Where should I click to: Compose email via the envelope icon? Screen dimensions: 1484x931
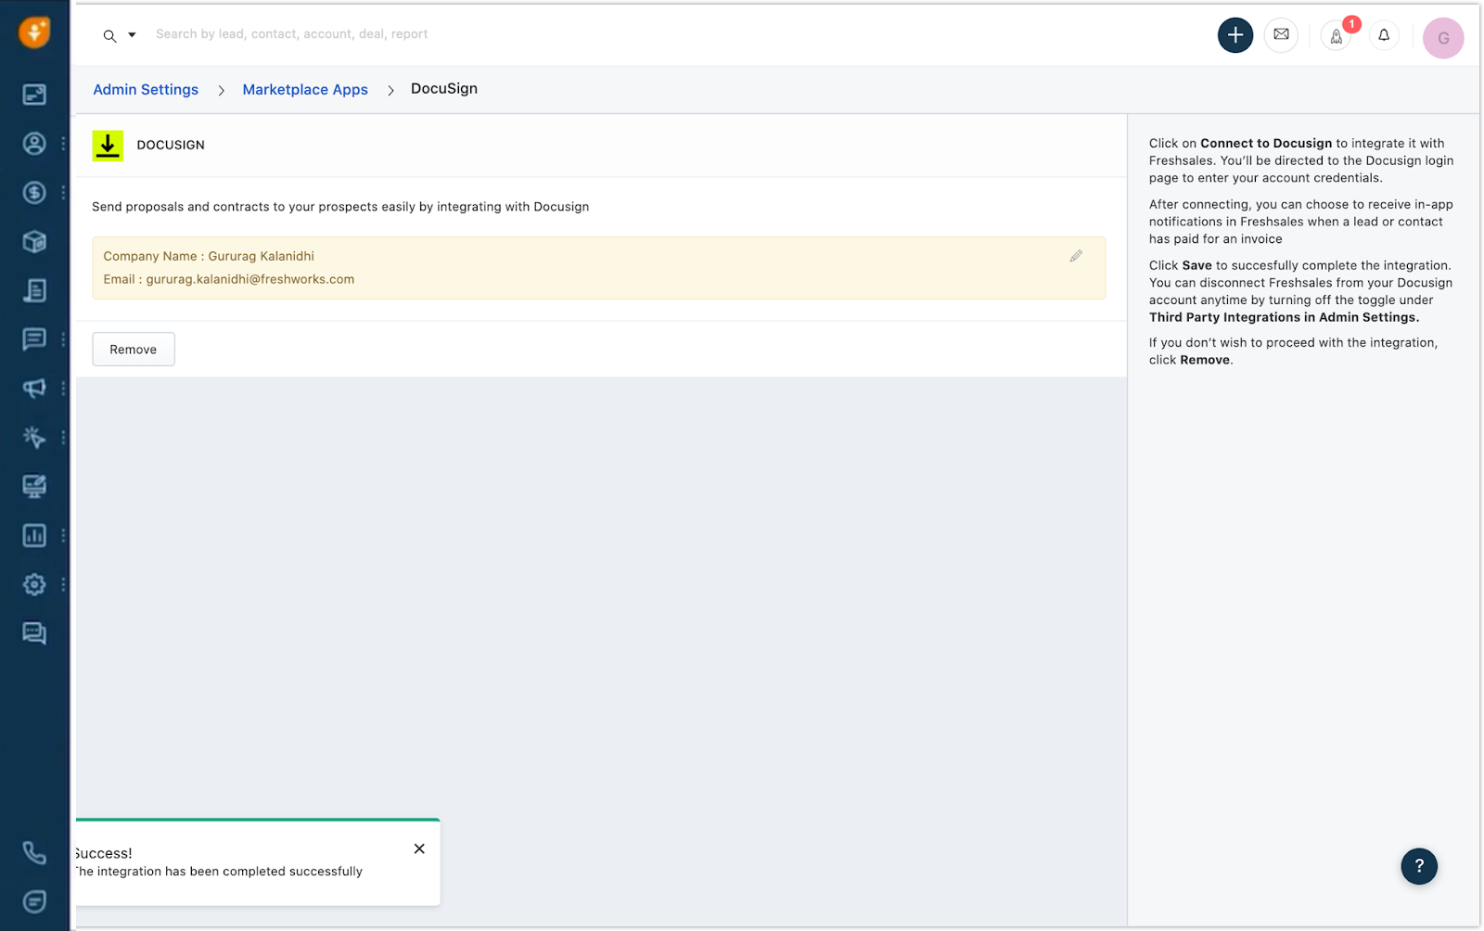(1281, 34)
